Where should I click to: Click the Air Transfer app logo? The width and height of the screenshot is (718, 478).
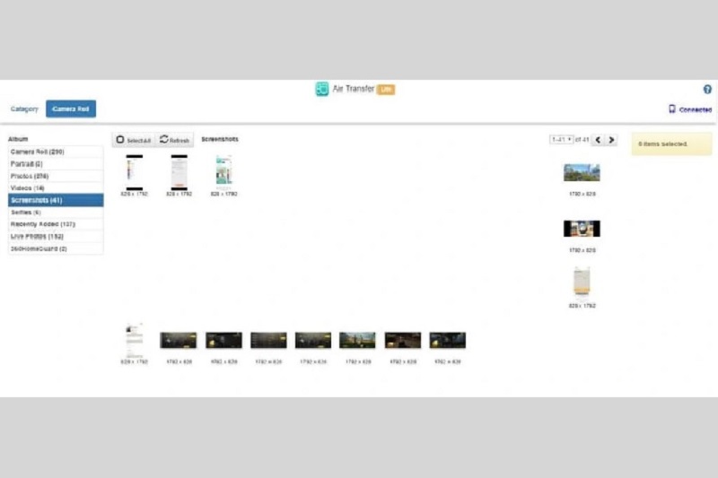[322, 90]
